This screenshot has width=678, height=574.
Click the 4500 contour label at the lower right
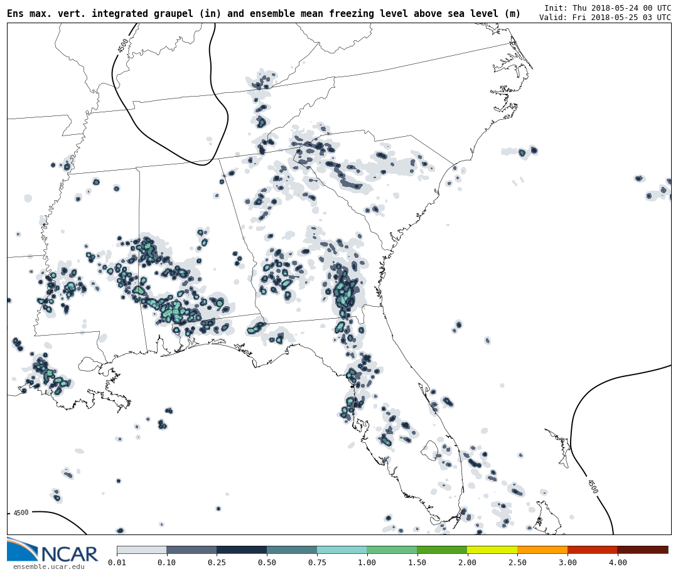[x=592, y=486]
